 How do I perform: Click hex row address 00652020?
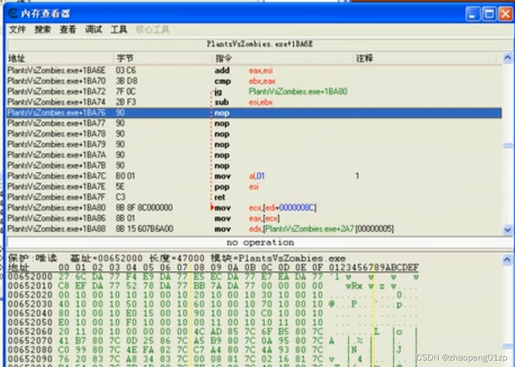click(30, 295)
